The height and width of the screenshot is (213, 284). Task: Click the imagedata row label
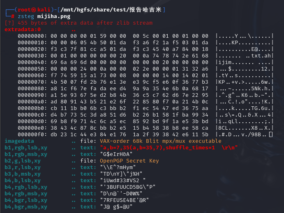(x=19, y=141)
